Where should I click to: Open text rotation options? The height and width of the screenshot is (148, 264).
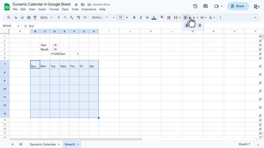click(212, 17)
